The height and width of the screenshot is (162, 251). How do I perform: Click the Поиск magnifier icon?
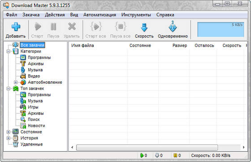(23, 119)
